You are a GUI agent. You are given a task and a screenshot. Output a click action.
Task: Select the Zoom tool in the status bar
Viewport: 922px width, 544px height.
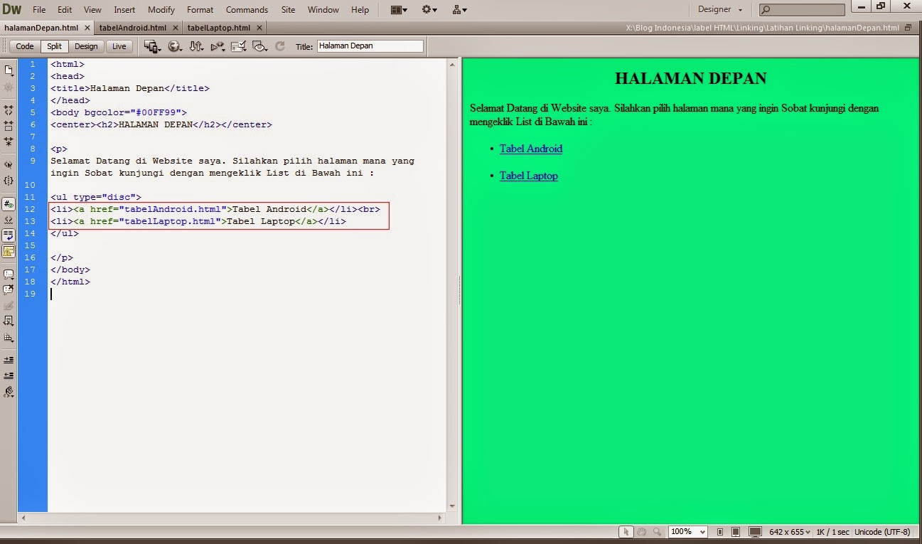click(657, 531)
